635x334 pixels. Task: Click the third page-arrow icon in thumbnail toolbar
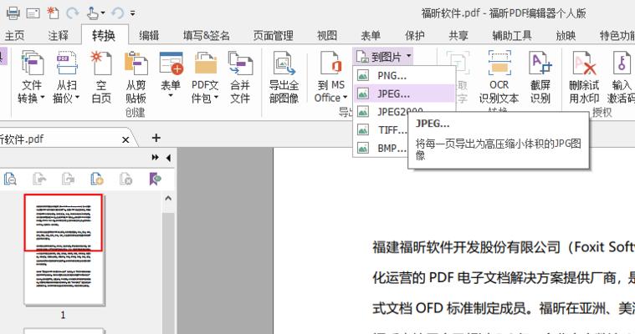pyautogui.click(x=68, y=179)
